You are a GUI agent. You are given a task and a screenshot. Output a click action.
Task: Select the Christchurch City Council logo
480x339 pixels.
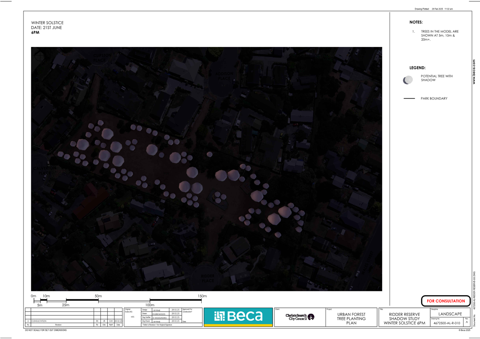(x=299, y=317)
